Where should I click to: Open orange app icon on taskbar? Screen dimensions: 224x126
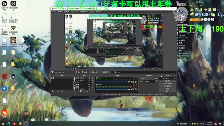(20, 123)
